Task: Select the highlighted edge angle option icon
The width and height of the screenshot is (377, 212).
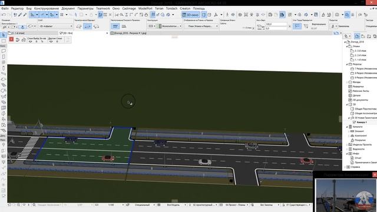Action: click(297, 26)
